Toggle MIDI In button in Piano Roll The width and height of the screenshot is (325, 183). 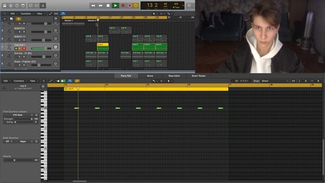[63, 81]
